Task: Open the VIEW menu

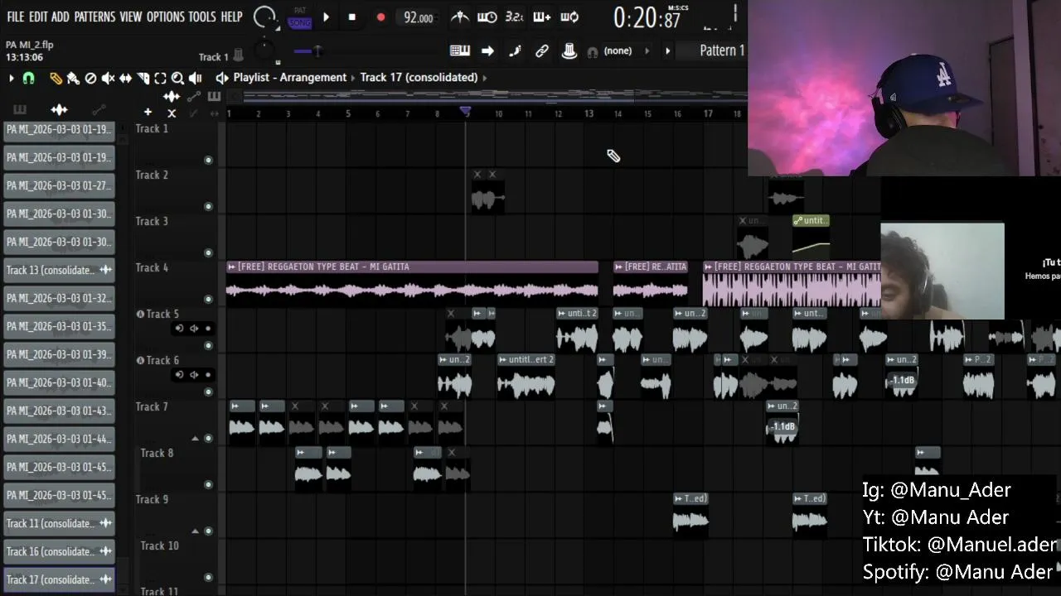Action: tap(131, 17)
